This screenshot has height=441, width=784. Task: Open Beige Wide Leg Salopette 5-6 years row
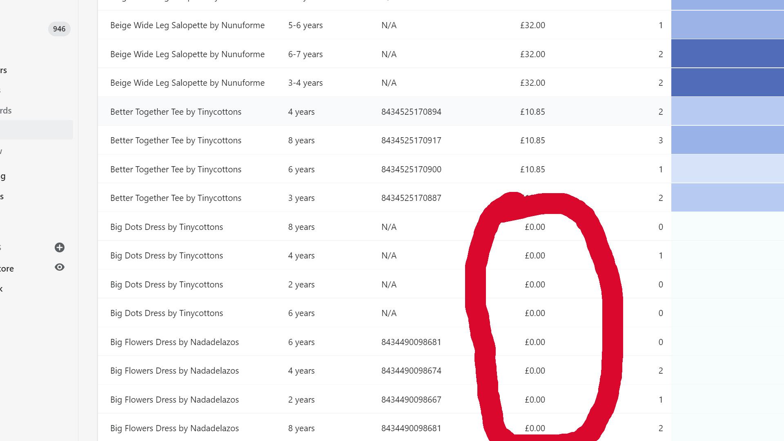384,25
